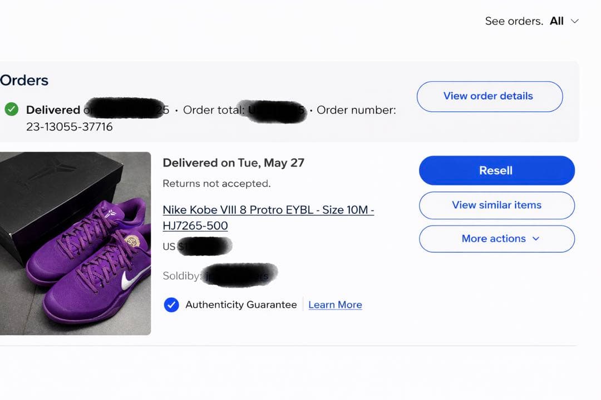Click order number 23-13055-37716
Viewport: 601px width, 400px height.
[x=69, y=127]
